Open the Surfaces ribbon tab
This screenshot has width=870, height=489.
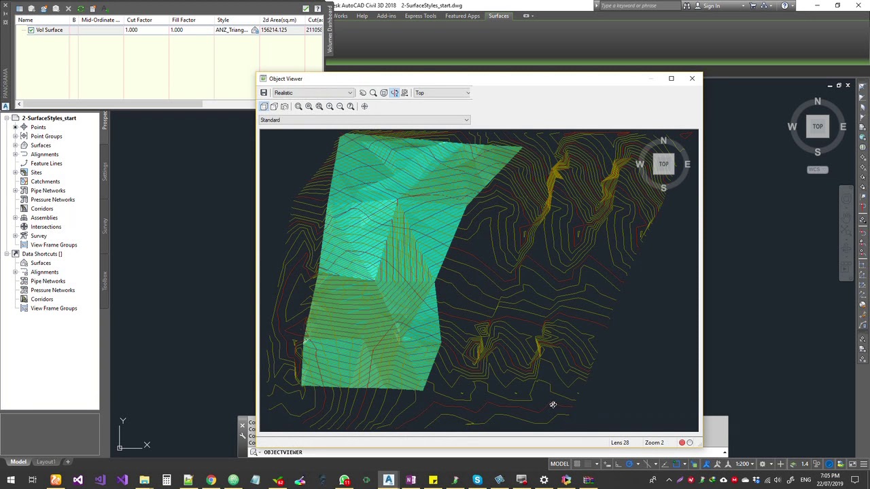click(x=498, y=16)
